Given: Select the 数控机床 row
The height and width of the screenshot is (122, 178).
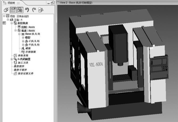Looking at the screenshot, I should pyautogui.click(x=23, y=23).
